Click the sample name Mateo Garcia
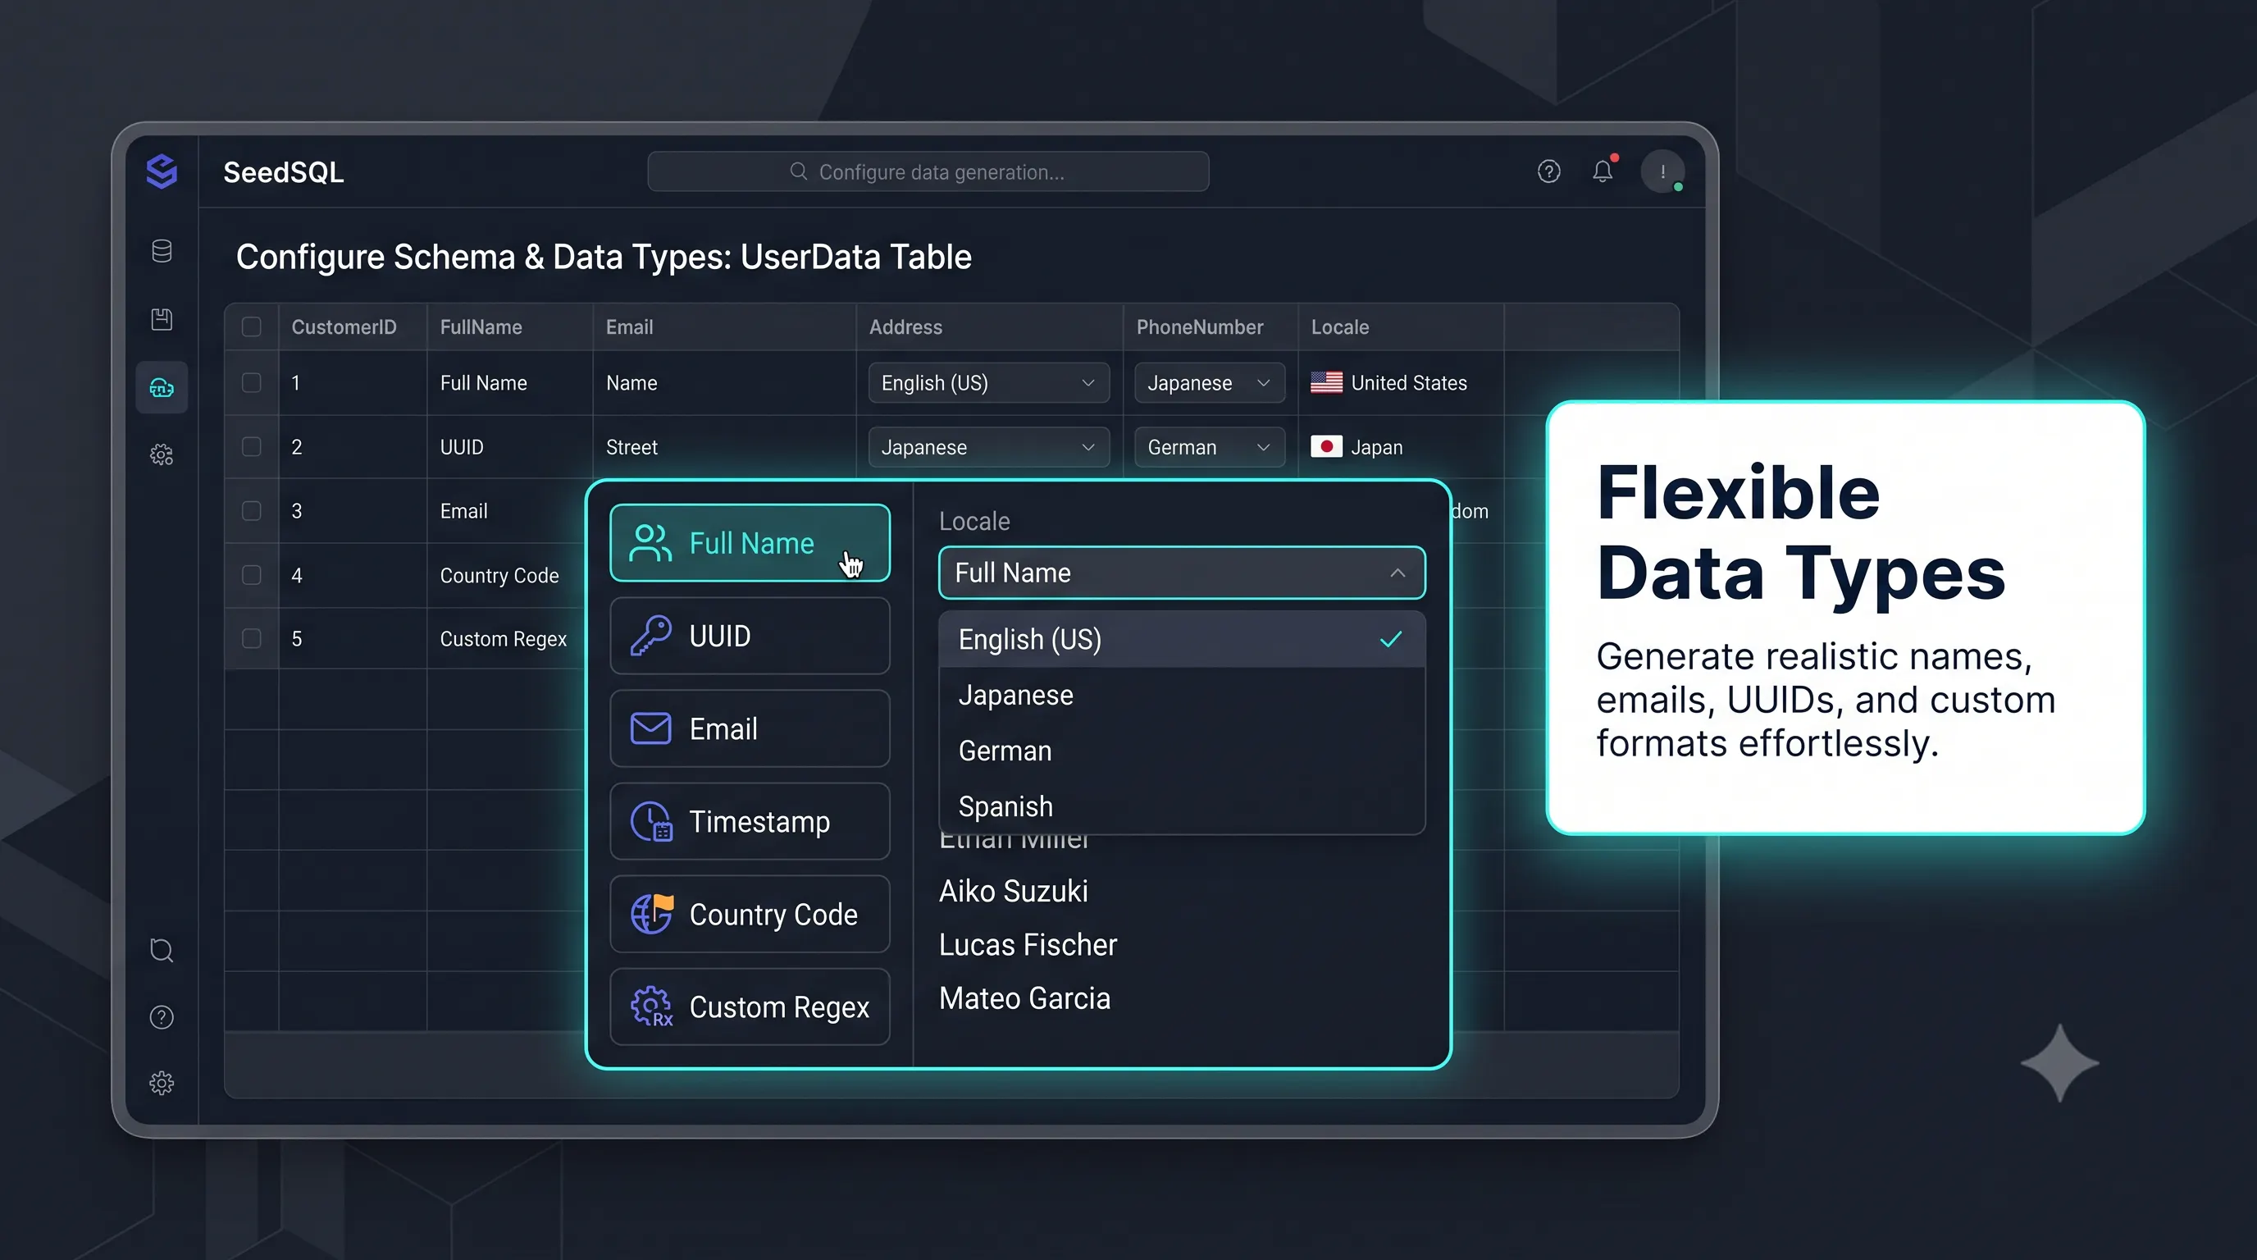The height and width of the screenshot is (1260, 2257). tap(1024, 999)
